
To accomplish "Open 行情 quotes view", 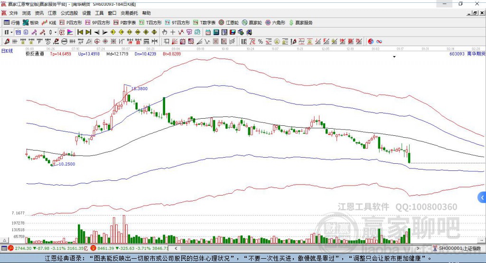I will (x=12, y=23).
